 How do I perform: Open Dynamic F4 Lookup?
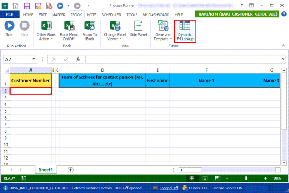click(x=185, y=31)
